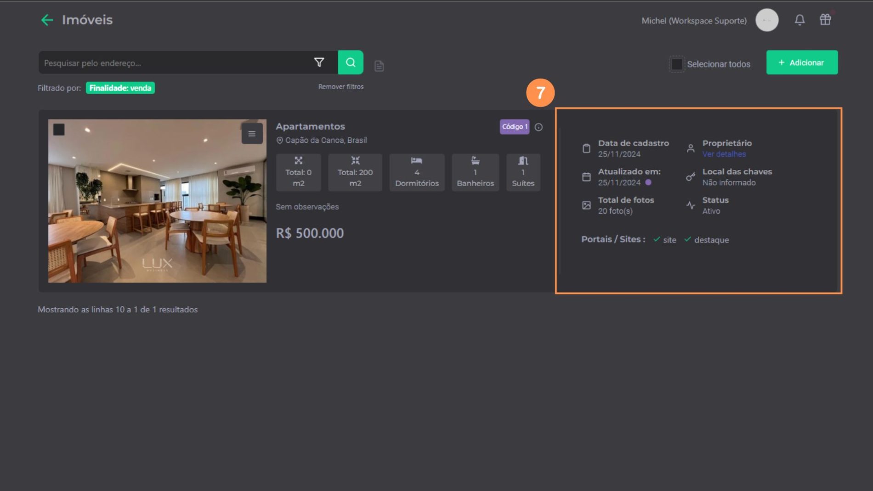Click Remover filtros link
873x491 pixels.
pos(340,87)
